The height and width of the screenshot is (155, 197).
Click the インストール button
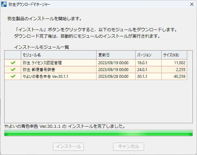pos(68,147)
